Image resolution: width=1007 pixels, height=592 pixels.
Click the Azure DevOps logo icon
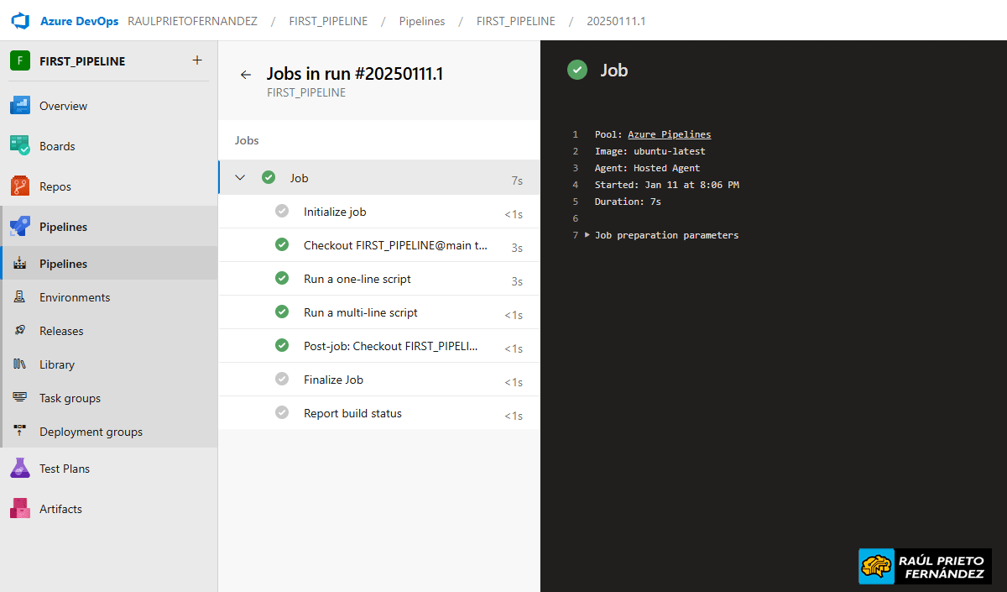(20, 20)
